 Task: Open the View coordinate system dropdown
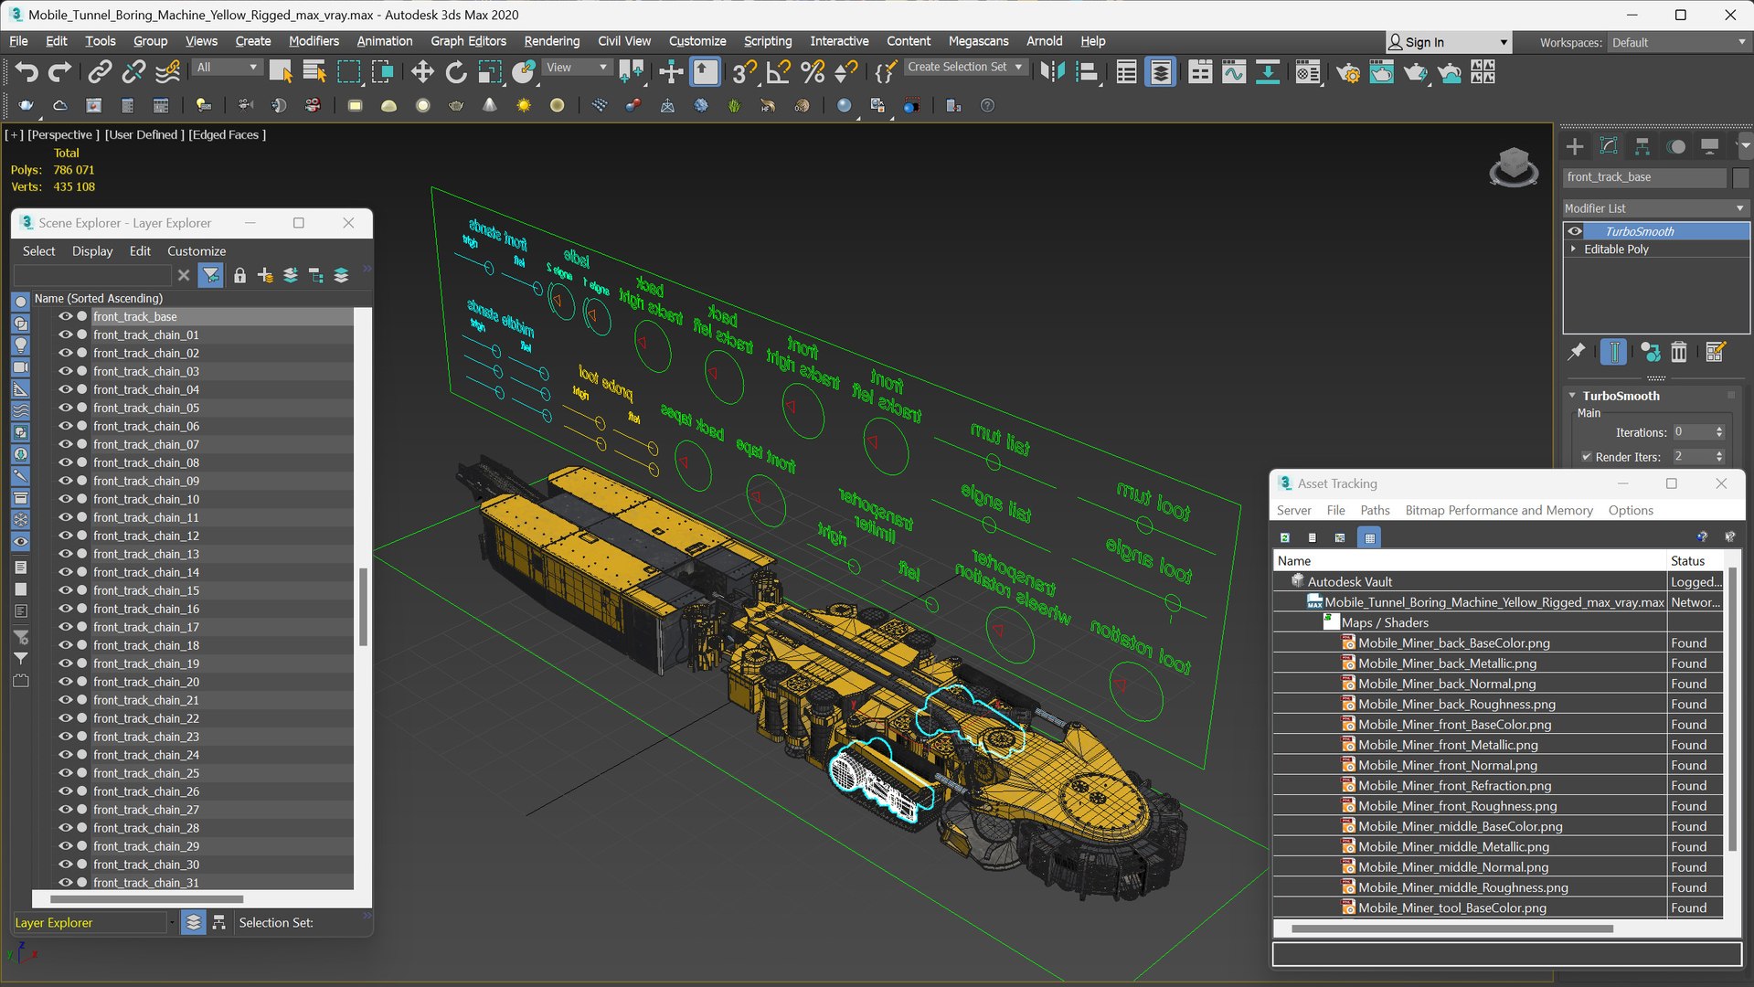click(577, 67)
